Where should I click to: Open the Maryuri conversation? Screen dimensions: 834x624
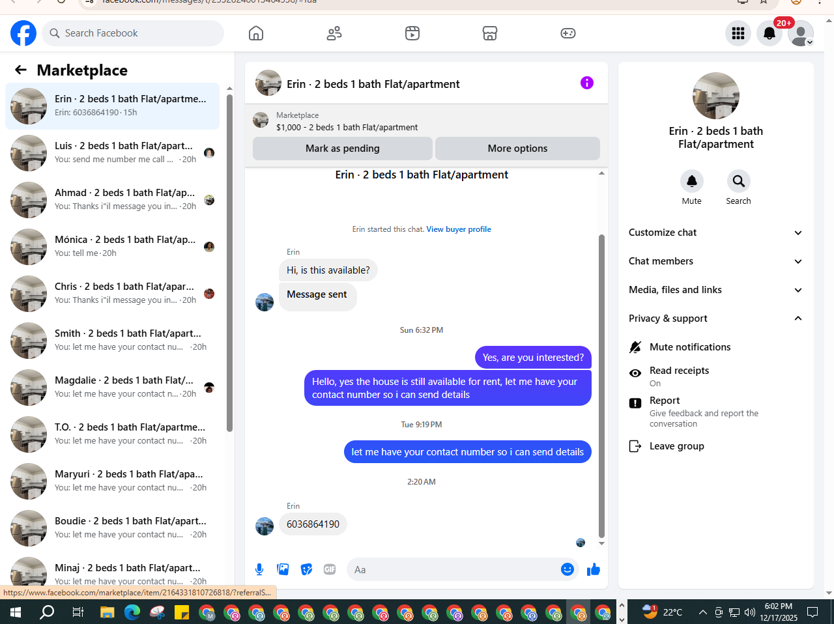coord(112,481)
